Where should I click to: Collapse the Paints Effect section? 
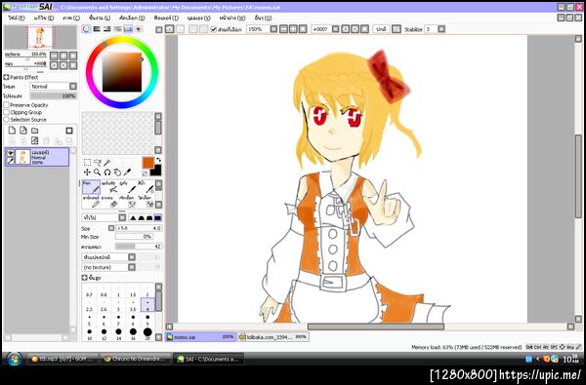tap(7, 77)
